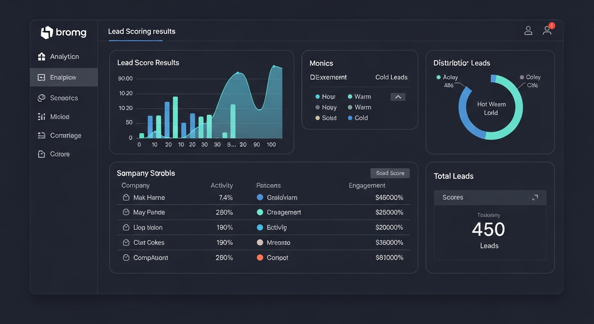Click the Mioioe sidebar icon
The image size is (594, 324).
coord(41,117)
